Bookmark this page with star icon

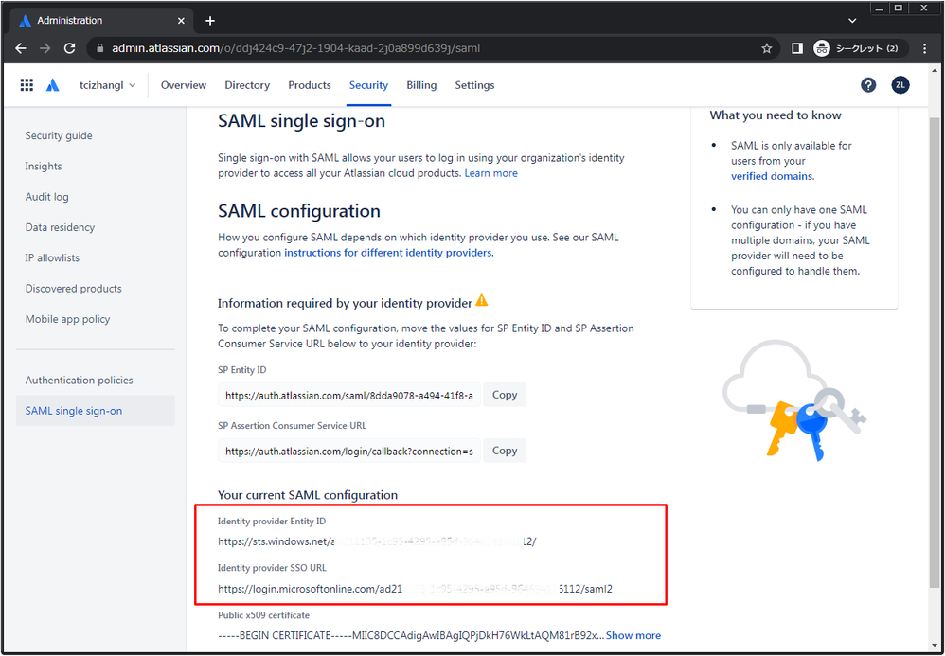(767, 48)
